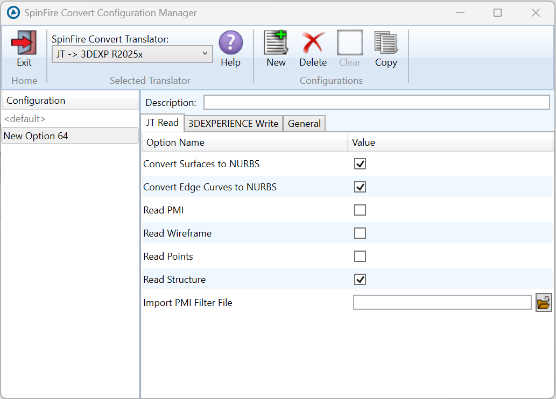Click the SpinFire app icon in title bar
Viewport: 556px width, 399px height.
tap(13, 13)
